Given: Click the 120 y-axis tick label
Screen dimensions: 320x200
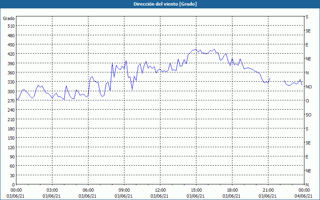Looking at the screenshot, I should click(11, 148).
